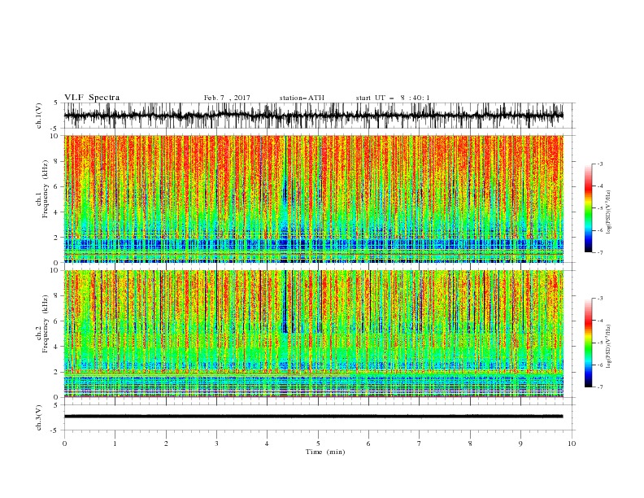The width and height of the screenshot is (644, 498).
Task: Click the time axis tick "9"
Action: 520,443
